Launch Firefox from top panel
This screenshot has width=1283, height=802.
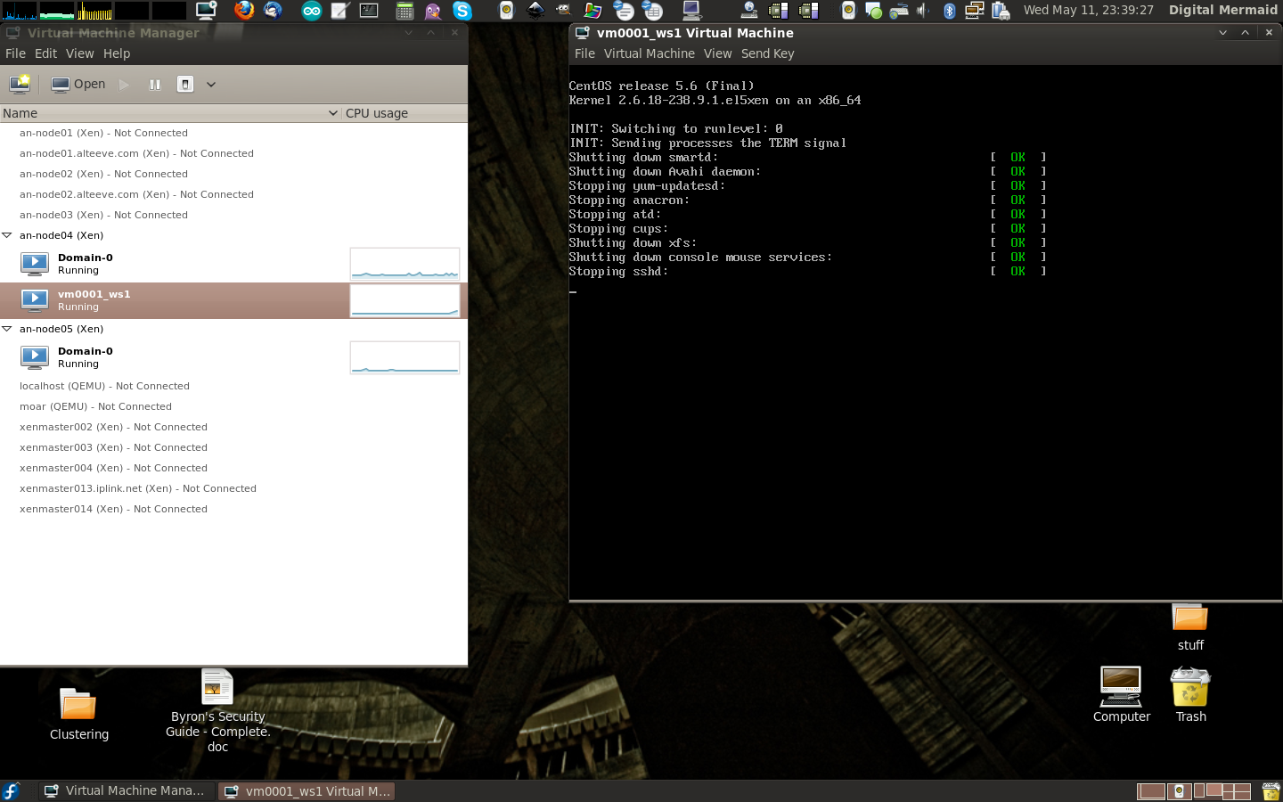click(x=244, y=10)
